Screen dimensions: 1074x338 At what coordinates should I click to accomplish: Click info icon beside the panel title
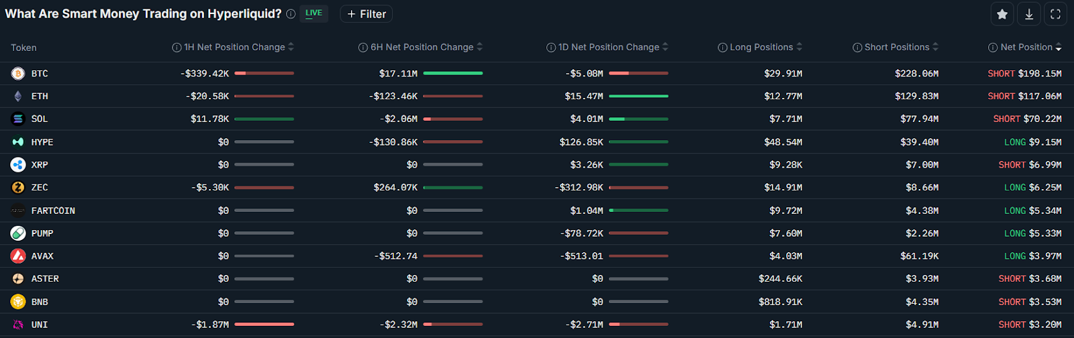(291, 14)
